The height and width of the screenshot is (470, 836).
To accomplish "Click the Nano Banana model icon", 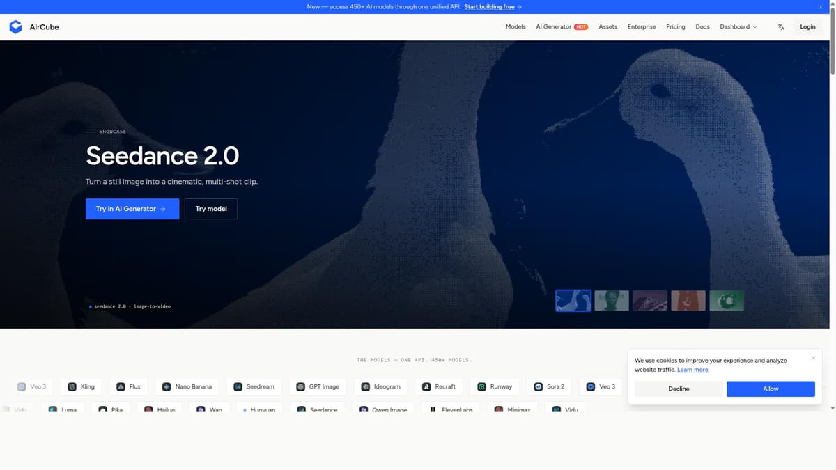I will point(167,386).
